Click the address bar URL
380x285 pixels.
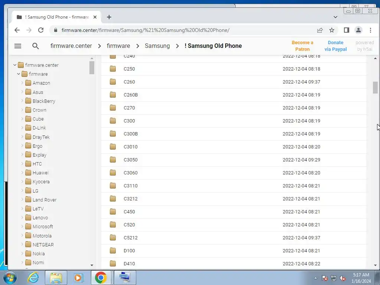pyautogui.click(x=145, y=30)
